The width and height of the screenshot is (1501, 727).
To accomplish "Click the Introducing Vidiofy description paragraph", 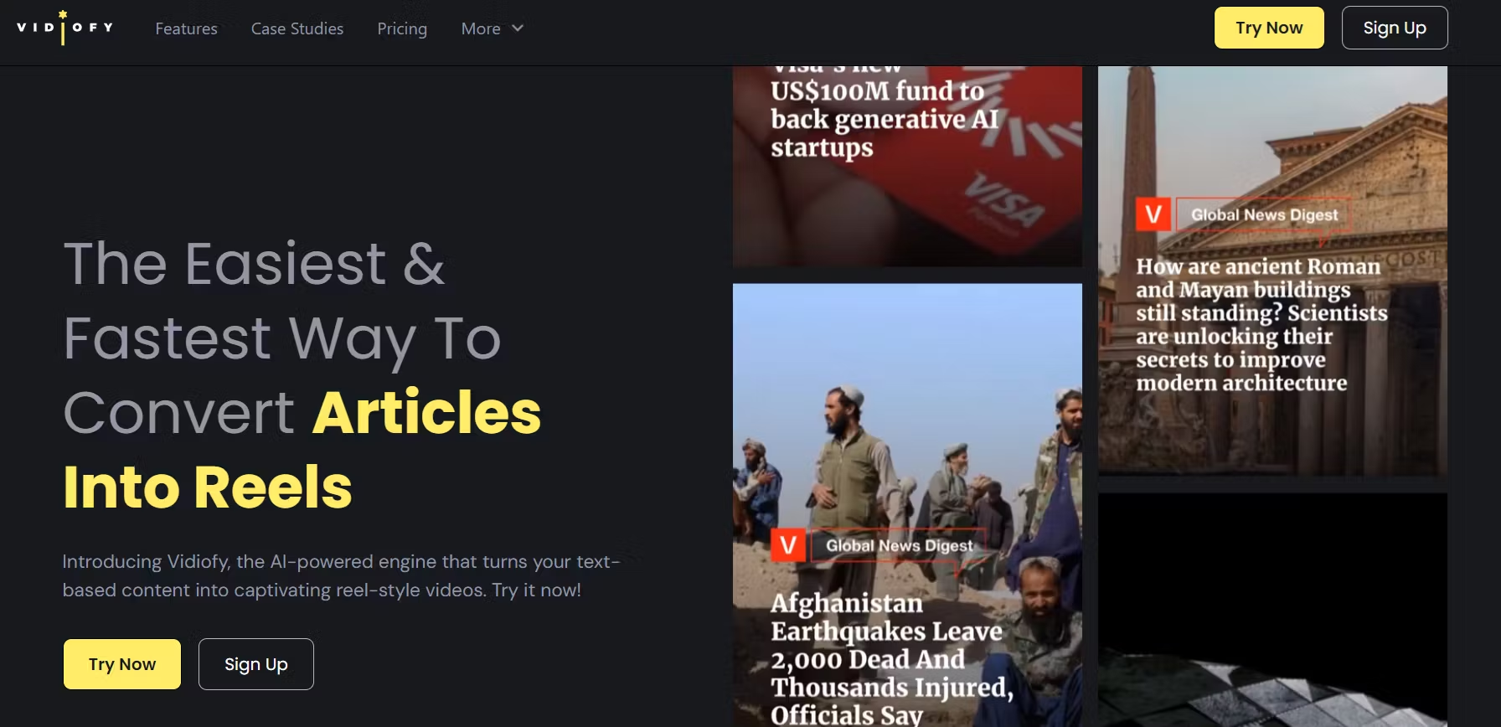I will (x=342, y=575).
